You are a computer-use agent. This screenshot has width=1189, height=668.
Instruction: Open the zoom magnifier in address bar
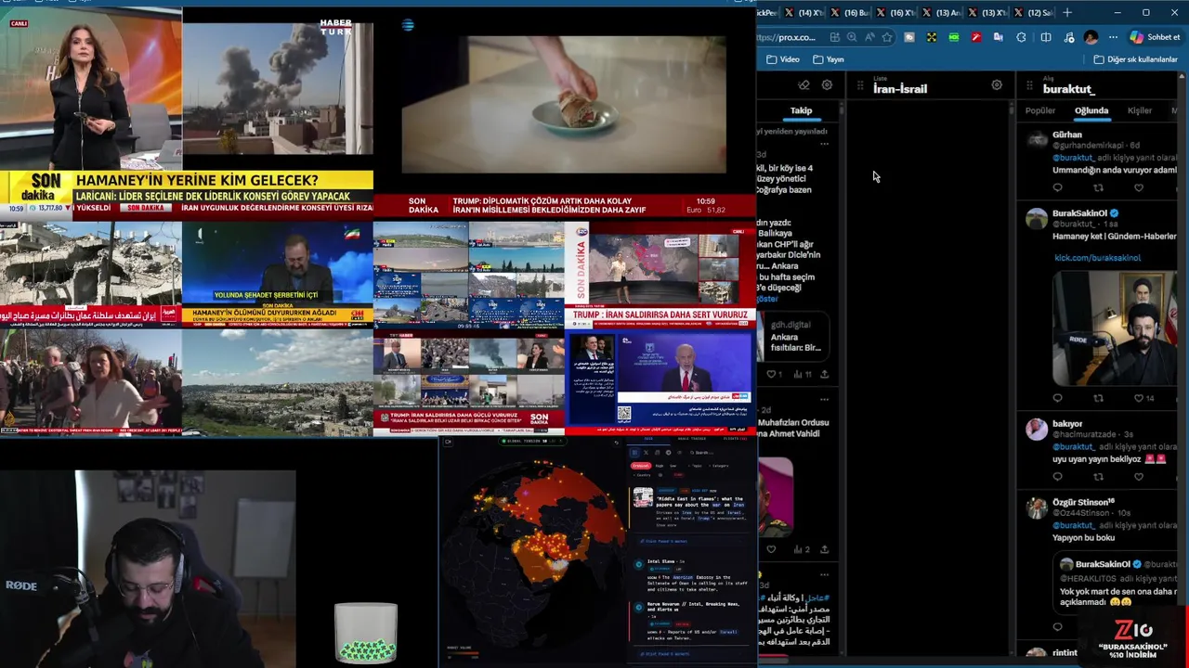pos(852,37)
